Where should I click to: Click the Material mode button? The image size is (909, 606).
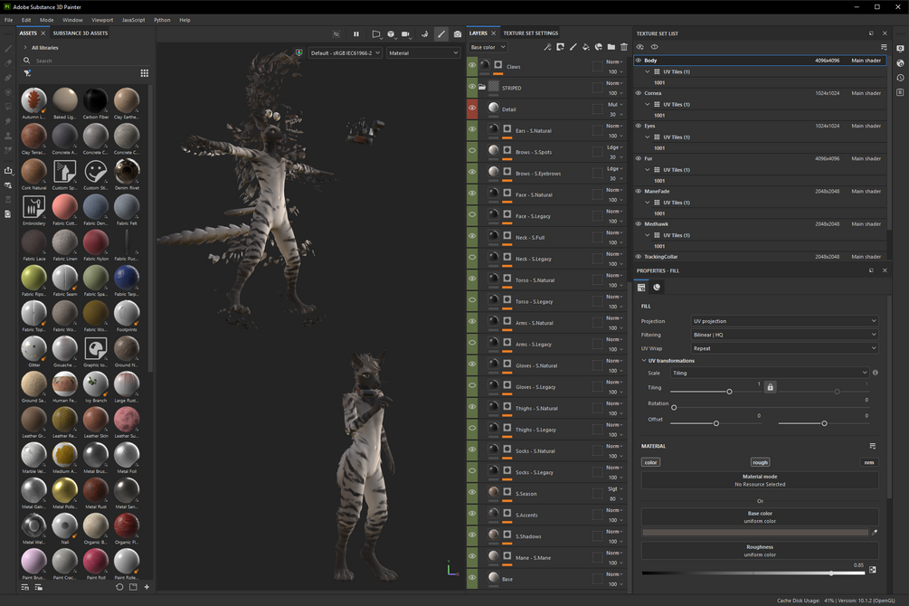[x=760, y=480]
